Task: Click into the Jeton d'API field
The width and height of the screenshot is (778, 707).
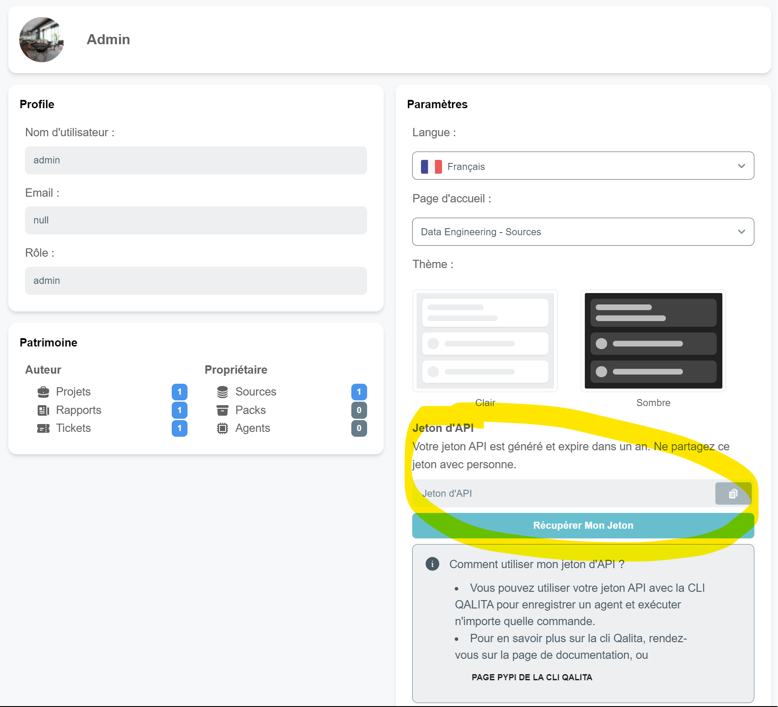Action: tap(563, 494)
